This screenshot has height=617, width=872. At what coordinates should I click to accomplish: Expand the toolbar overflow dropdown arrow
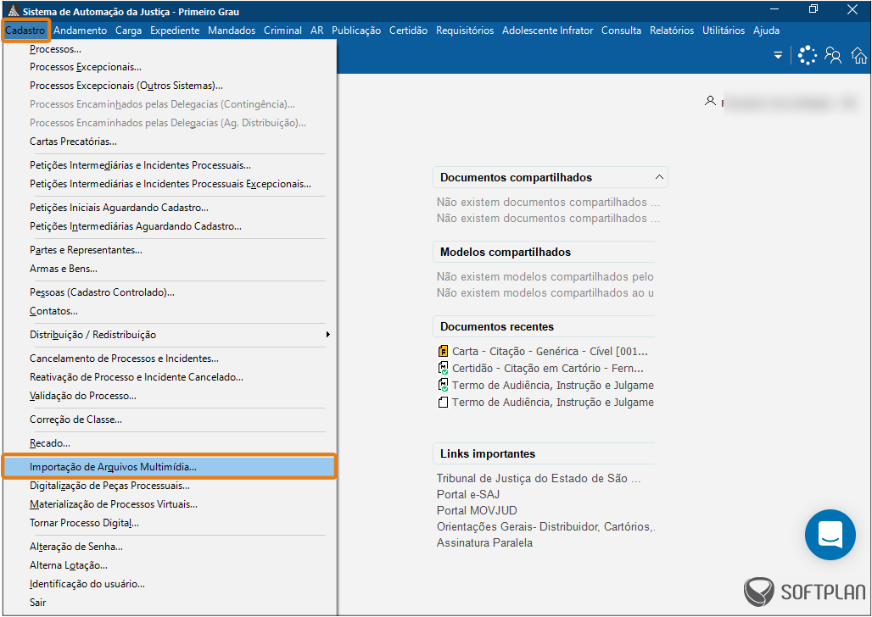[x=778, y=56]
